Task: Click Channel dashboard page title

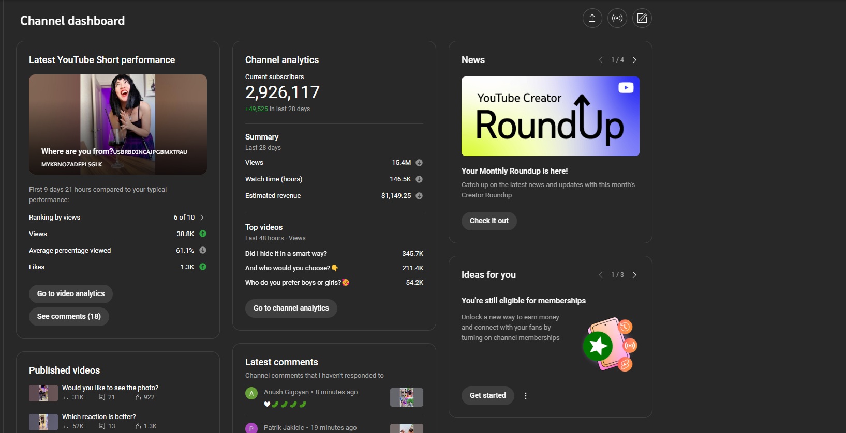Action: 72,21
